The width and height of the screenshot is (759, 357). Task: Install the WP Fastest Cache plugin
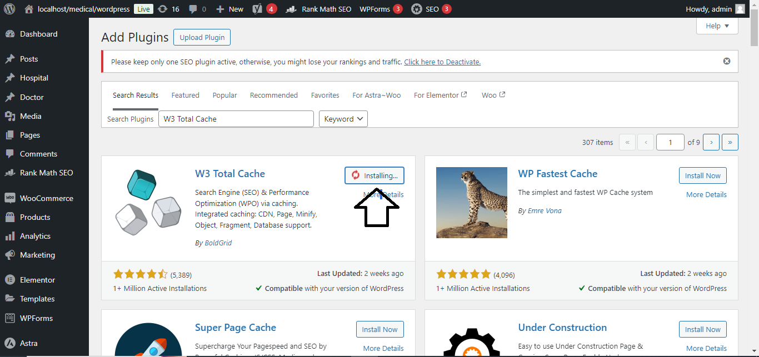(702, 175)
